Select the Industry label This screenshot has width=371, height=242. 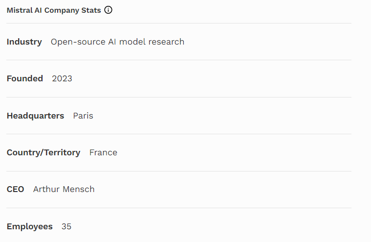(x=24, y=42)
